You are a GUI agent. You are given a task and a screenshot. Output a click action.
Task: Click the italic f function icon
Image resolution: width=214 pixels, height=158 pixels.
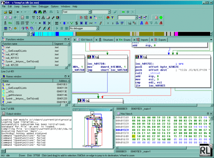point(39,29)
